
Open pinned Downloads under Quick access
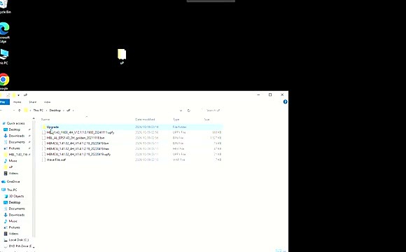(x=17, y=136)
